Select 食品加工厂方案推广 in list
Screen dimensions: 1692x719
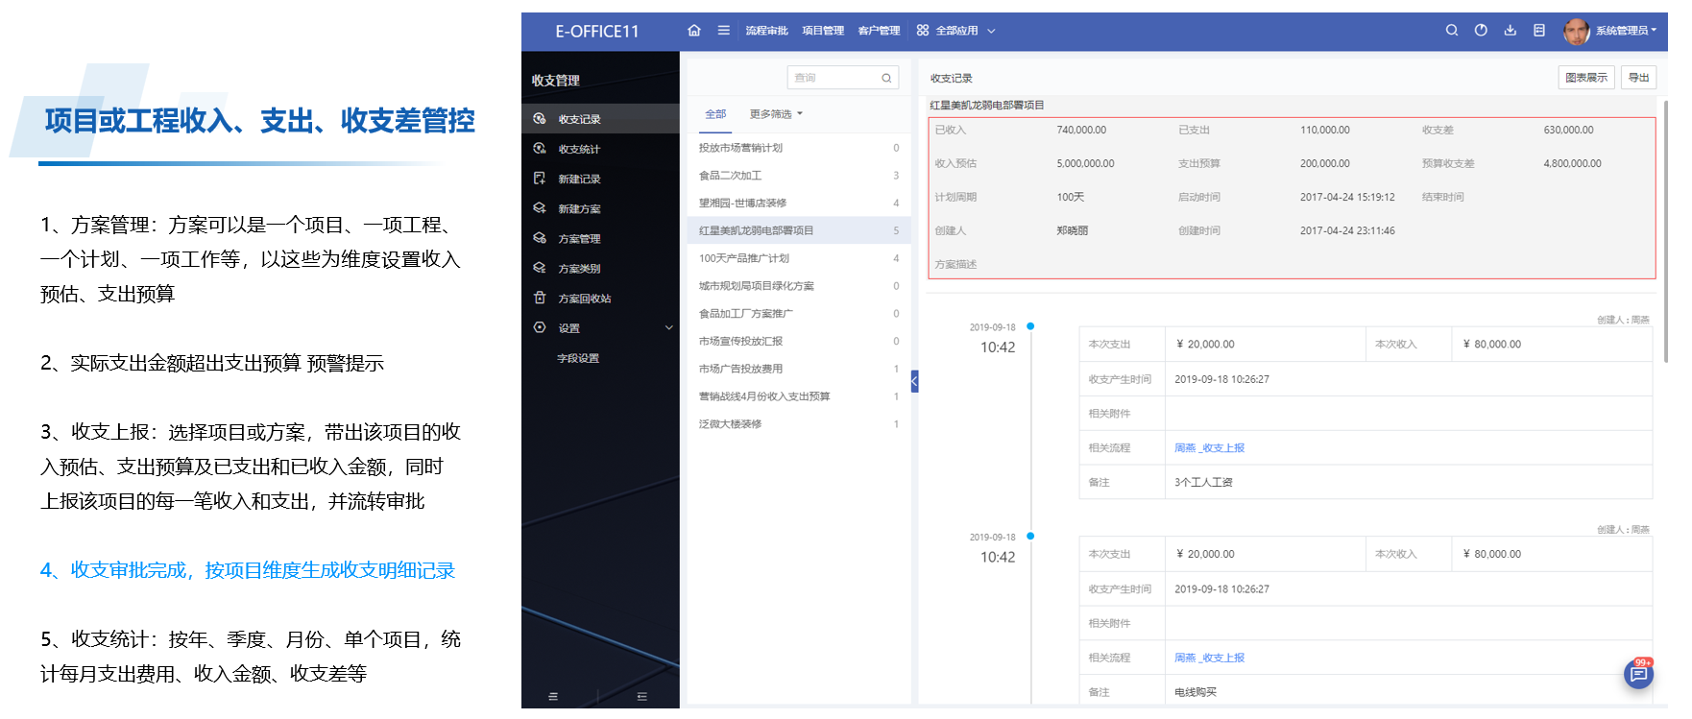[x=799, y=313]
